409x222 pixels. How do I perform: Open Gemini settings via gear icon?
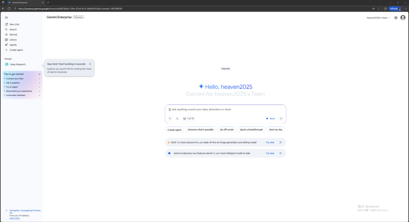pos(396,18)
